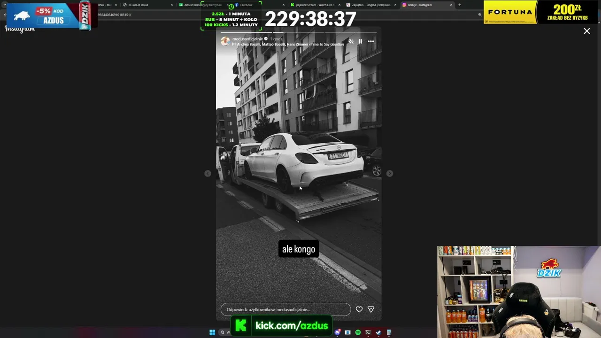Screen dimensions: 601x338
Task: Open the medusaoficjalnie profile avatar
Action: pos(225,41)
